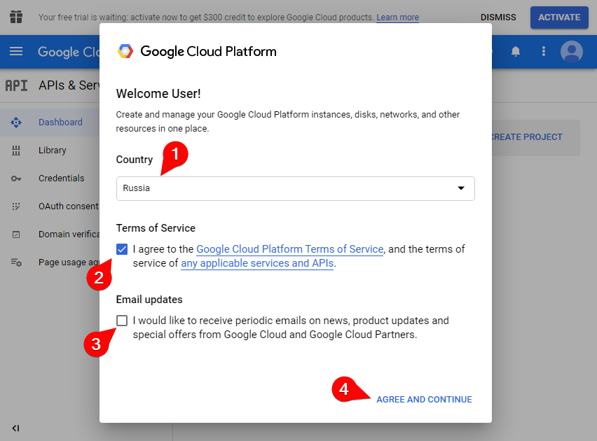Open the Library section icon
This screenshot has width=597, height=441.
(16, 150)
